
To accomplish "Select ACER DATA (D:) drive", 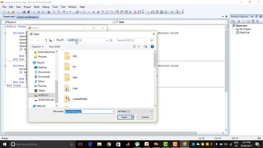I will click(46, 99).
